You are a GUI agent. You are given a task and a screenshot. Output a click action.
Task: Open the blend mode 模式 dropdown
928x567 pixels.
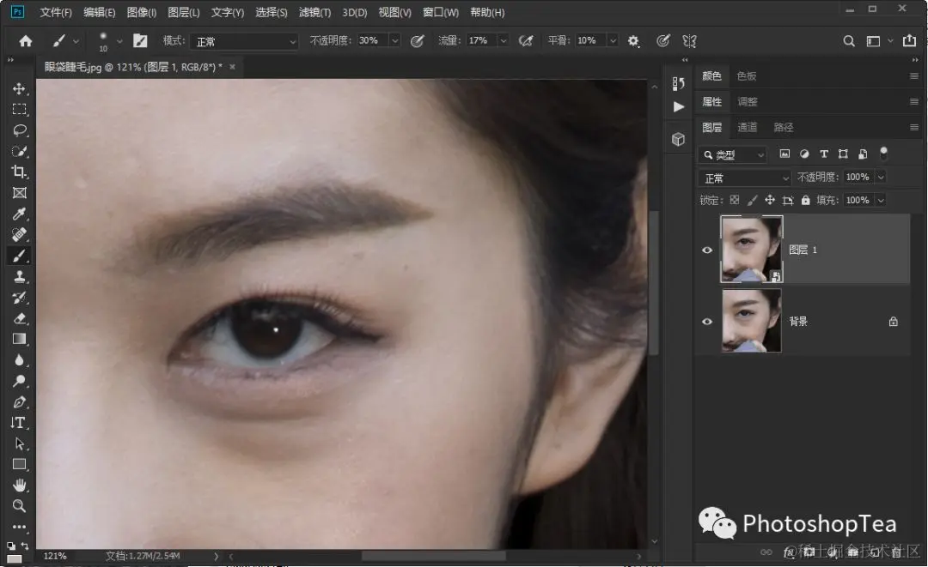243,41
